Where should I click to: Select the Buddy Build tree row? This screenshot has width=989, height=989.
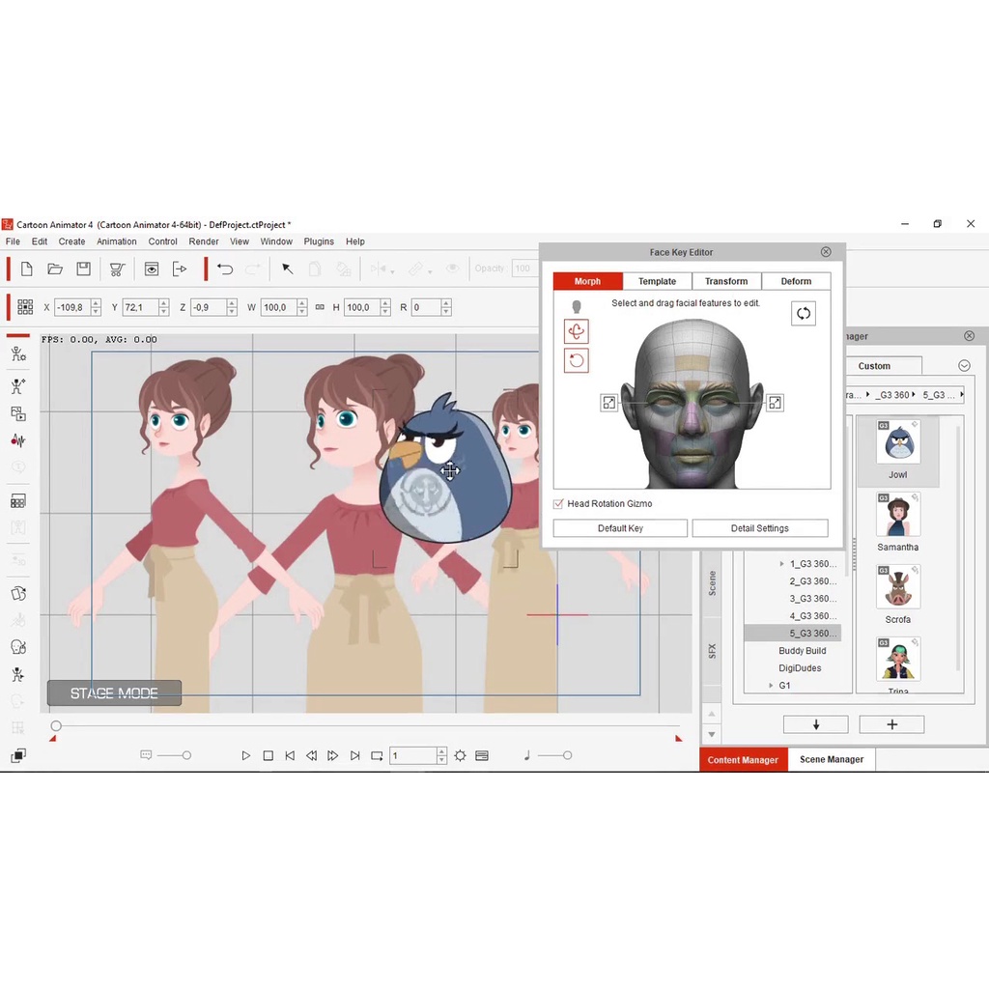802,651
